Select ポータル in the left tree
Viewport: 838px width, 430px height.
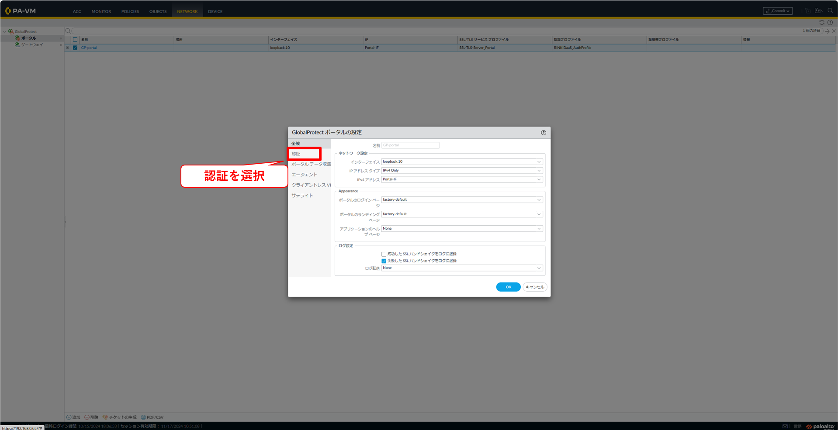pyautogui.click(x=28, y=38)
